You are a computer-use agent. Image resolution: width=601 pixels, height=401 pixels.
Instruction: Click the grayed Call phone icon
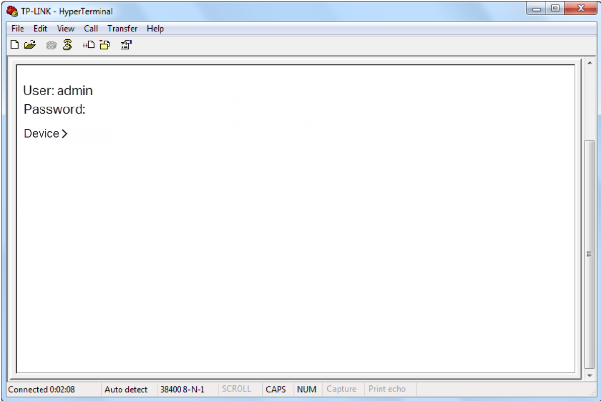(x=51, y=45)
